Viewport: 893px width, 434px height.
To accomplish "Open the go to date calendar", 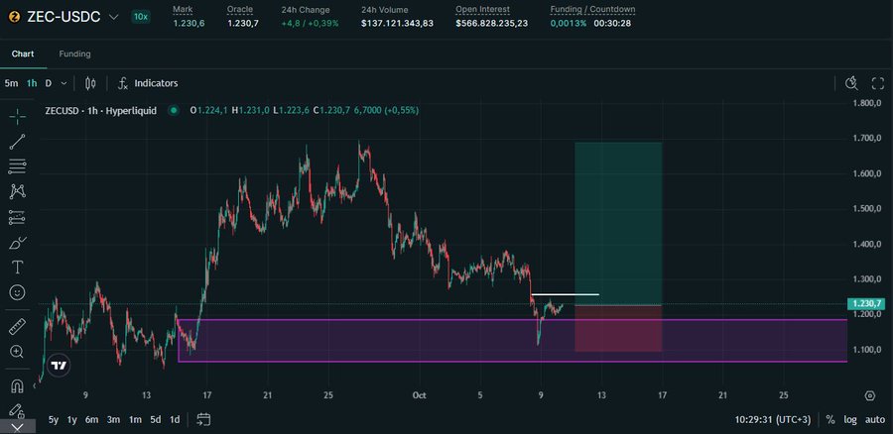I will (x=203, y=420).
